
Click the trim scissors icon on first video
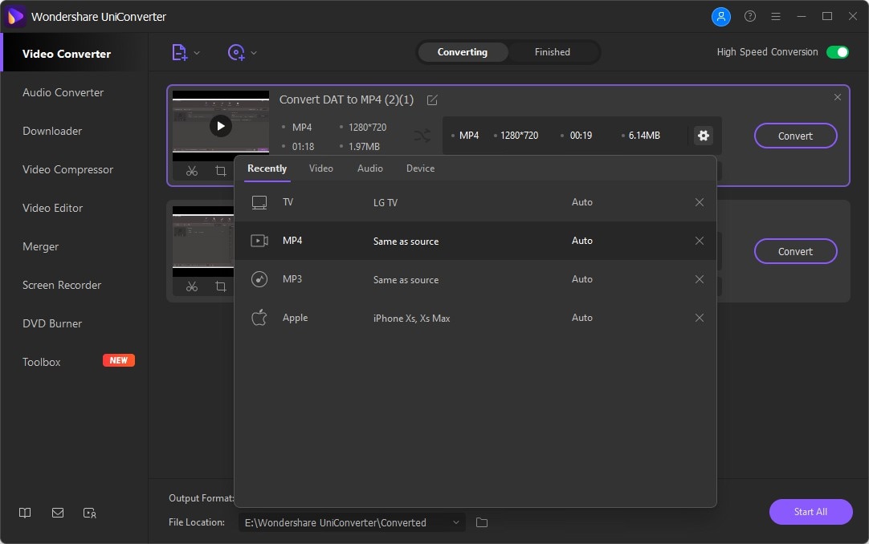tap(192, 171)
